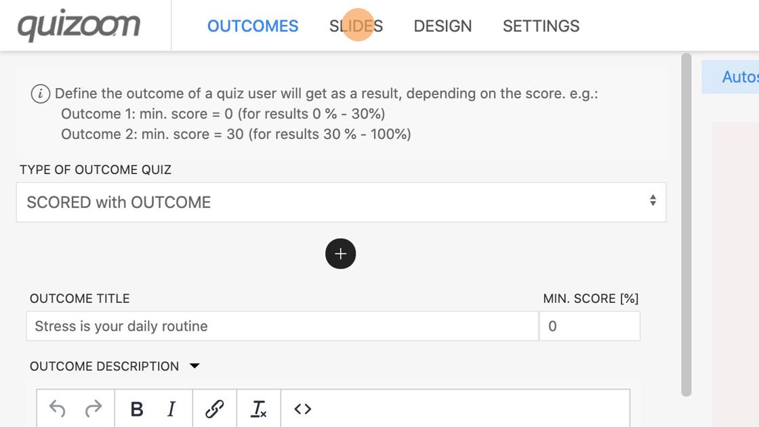This screenshot has width=759, height=427.
Task: Click the black plus button to add outcome
Action: [x=340, y=253]
